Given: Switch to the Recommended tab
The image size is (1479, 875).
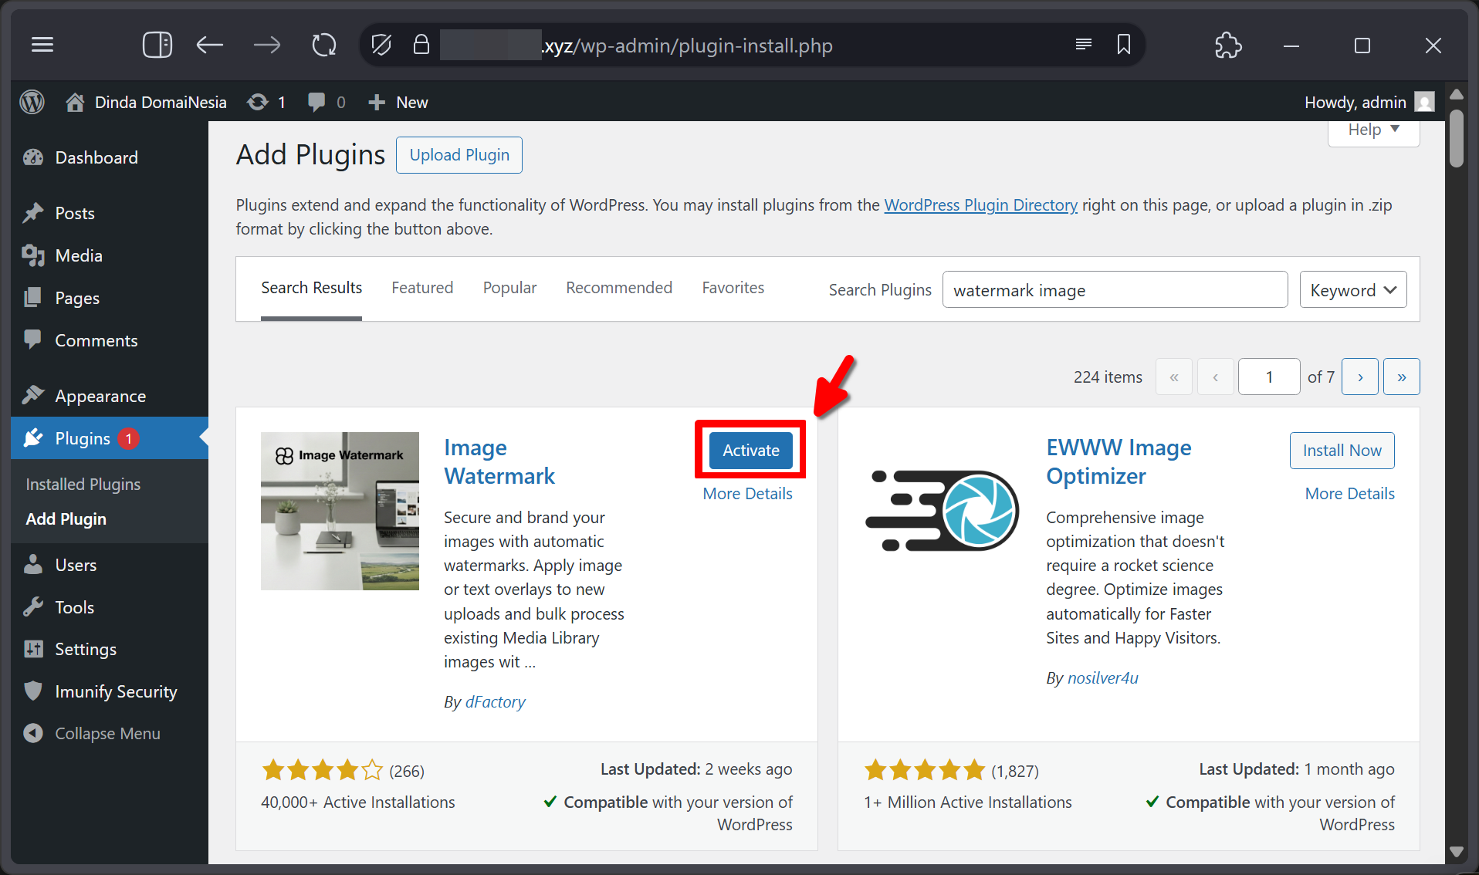Looking at the screenshot, I should [619, 288].
